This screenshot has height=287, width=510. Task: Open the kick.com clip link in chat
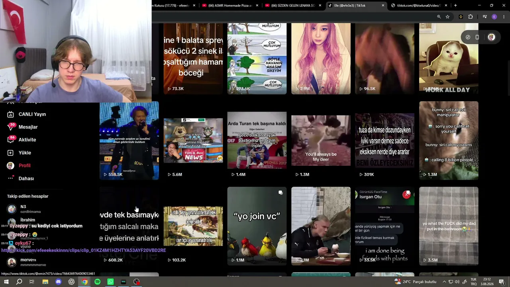[84, 250]
